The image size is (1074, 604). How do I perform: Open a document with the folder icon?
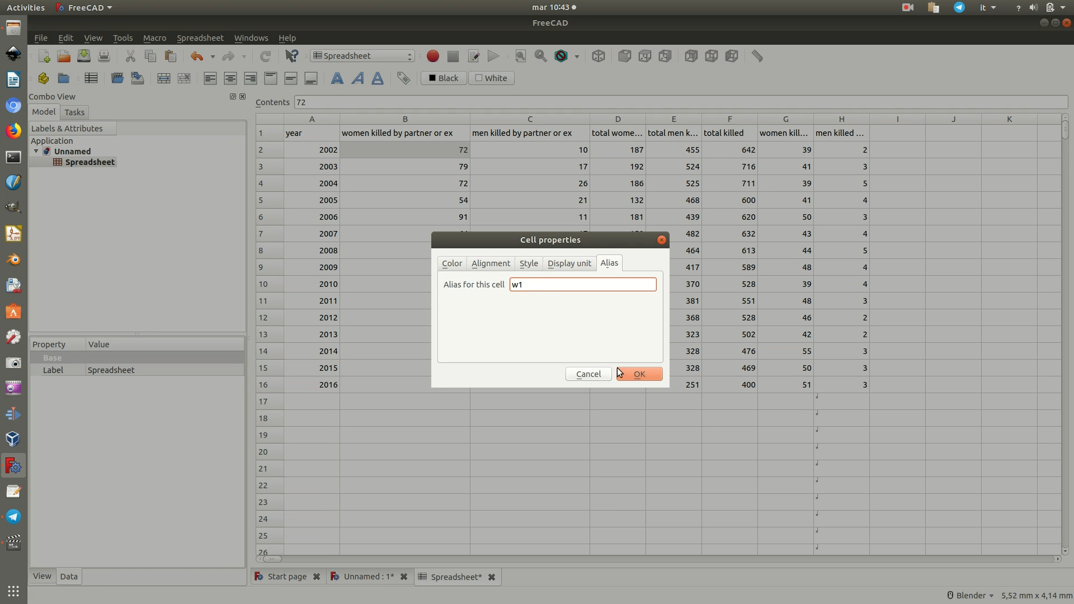(64, 56)
